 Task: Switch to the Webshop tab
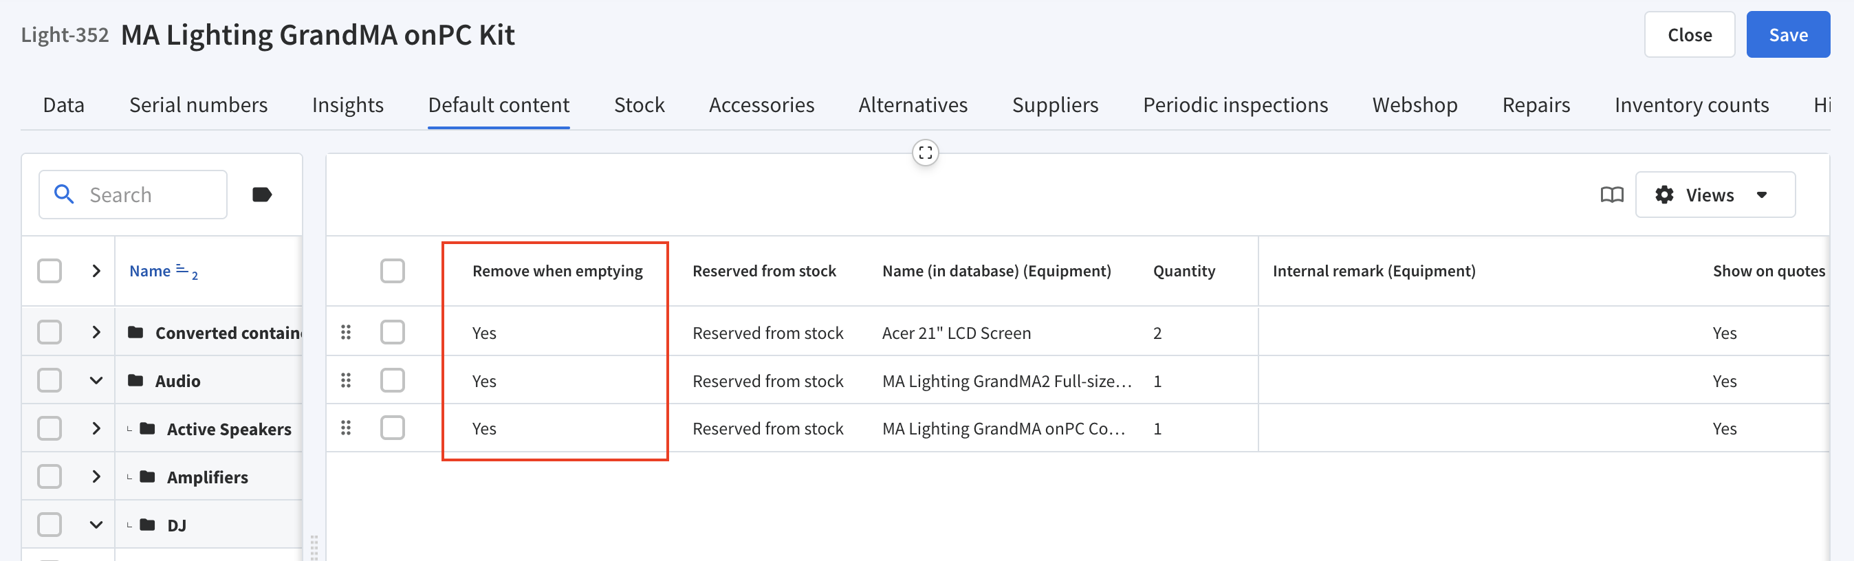tap(1415, 105)
